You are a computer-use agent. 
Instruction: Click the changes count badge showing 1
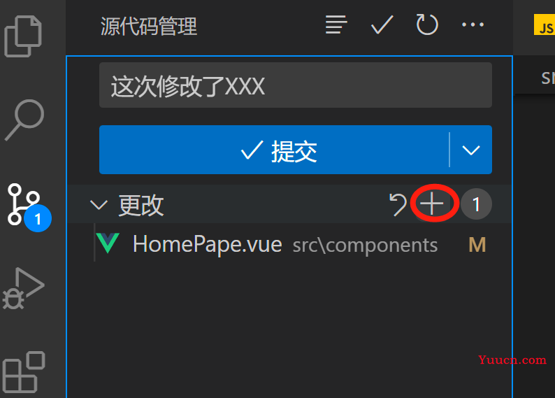point(476,204)
